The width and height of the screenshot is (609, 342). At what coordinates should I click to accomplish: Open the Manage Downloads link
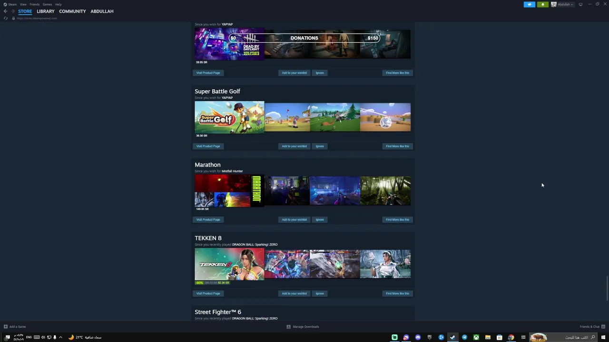click(x=306, y=326)
